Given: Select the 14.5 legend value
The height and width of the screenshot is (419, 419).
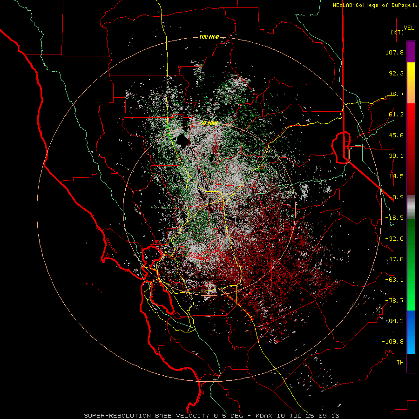Looking at the screenshot, I should pyautogui.click(x=396, y=176).
